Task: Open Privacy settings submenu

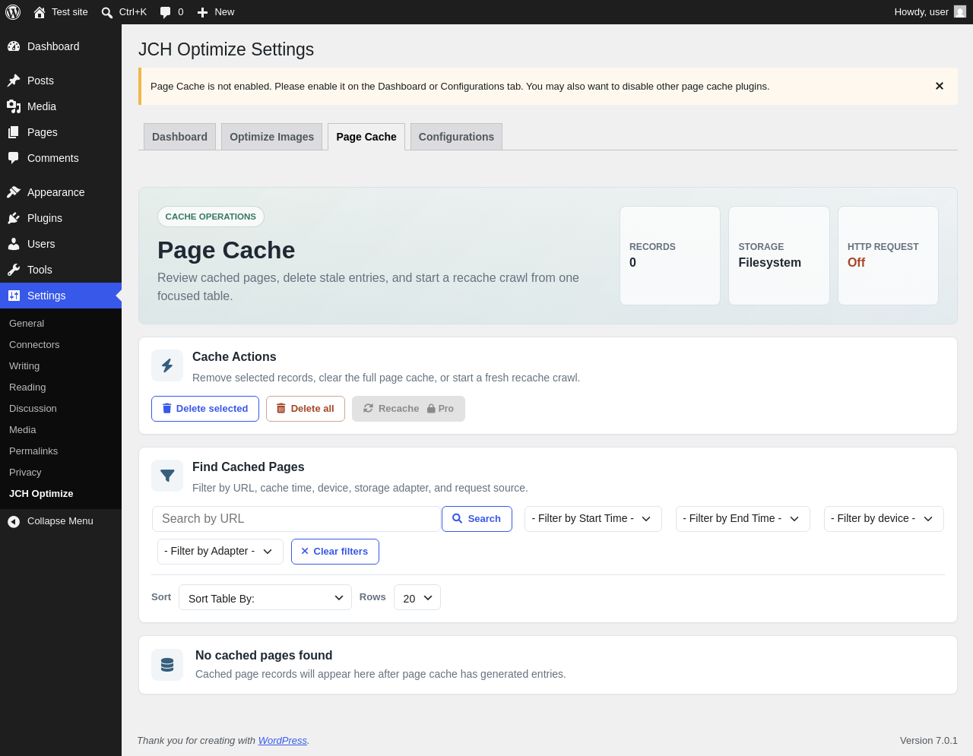Action: click(x=25, y=473)
